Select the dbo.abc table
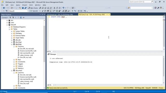The height and width of the screenshot is (93, 166). click(18, 40)
